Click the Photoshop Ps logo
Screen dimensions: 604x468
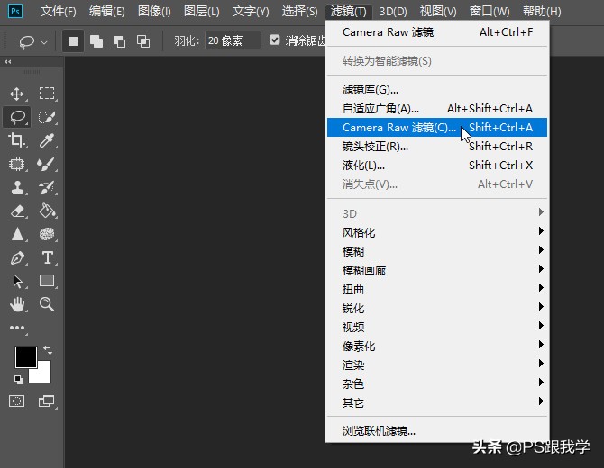click(15, 11)
